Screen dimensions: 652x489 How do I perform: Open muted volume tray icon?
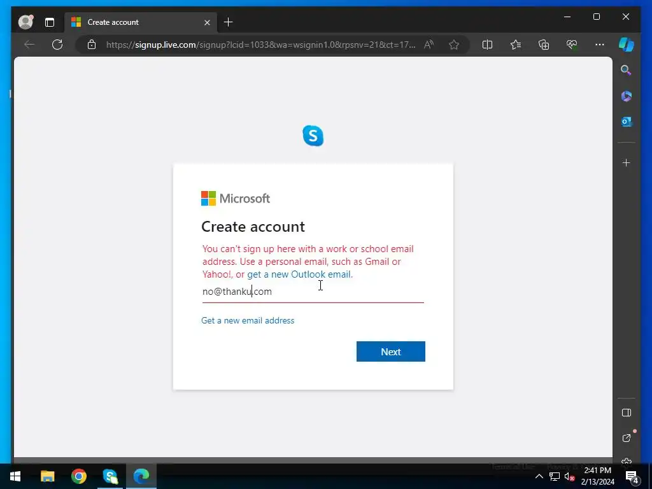click(569, 476)
